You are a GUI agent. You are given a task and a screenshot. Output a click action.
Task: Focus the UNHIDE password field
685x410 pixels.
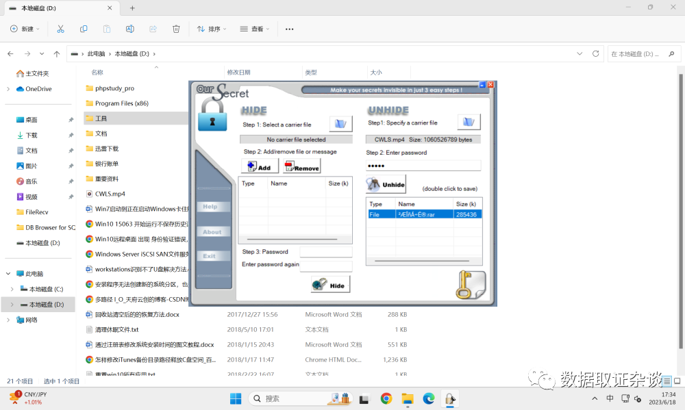[423, 166]
